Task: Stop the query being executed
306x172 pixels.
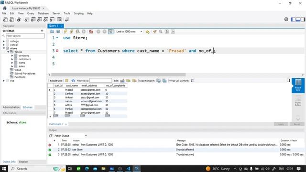Action: pos(84,32)
